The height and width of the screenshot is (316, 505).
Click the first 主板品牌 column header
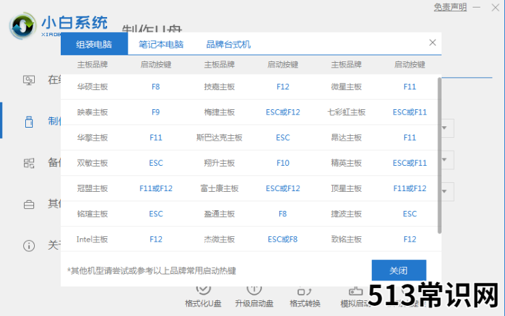(x=92, y=65)
